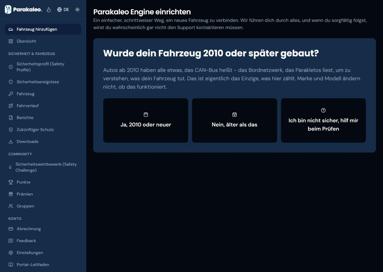Open the Portal-Leitfaden guide
383x272 pixels.
(43, 265)
